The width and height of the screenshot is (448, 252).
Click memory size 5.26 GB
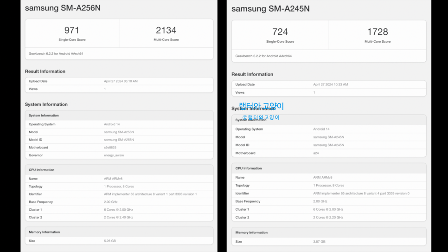coord(110,241)
